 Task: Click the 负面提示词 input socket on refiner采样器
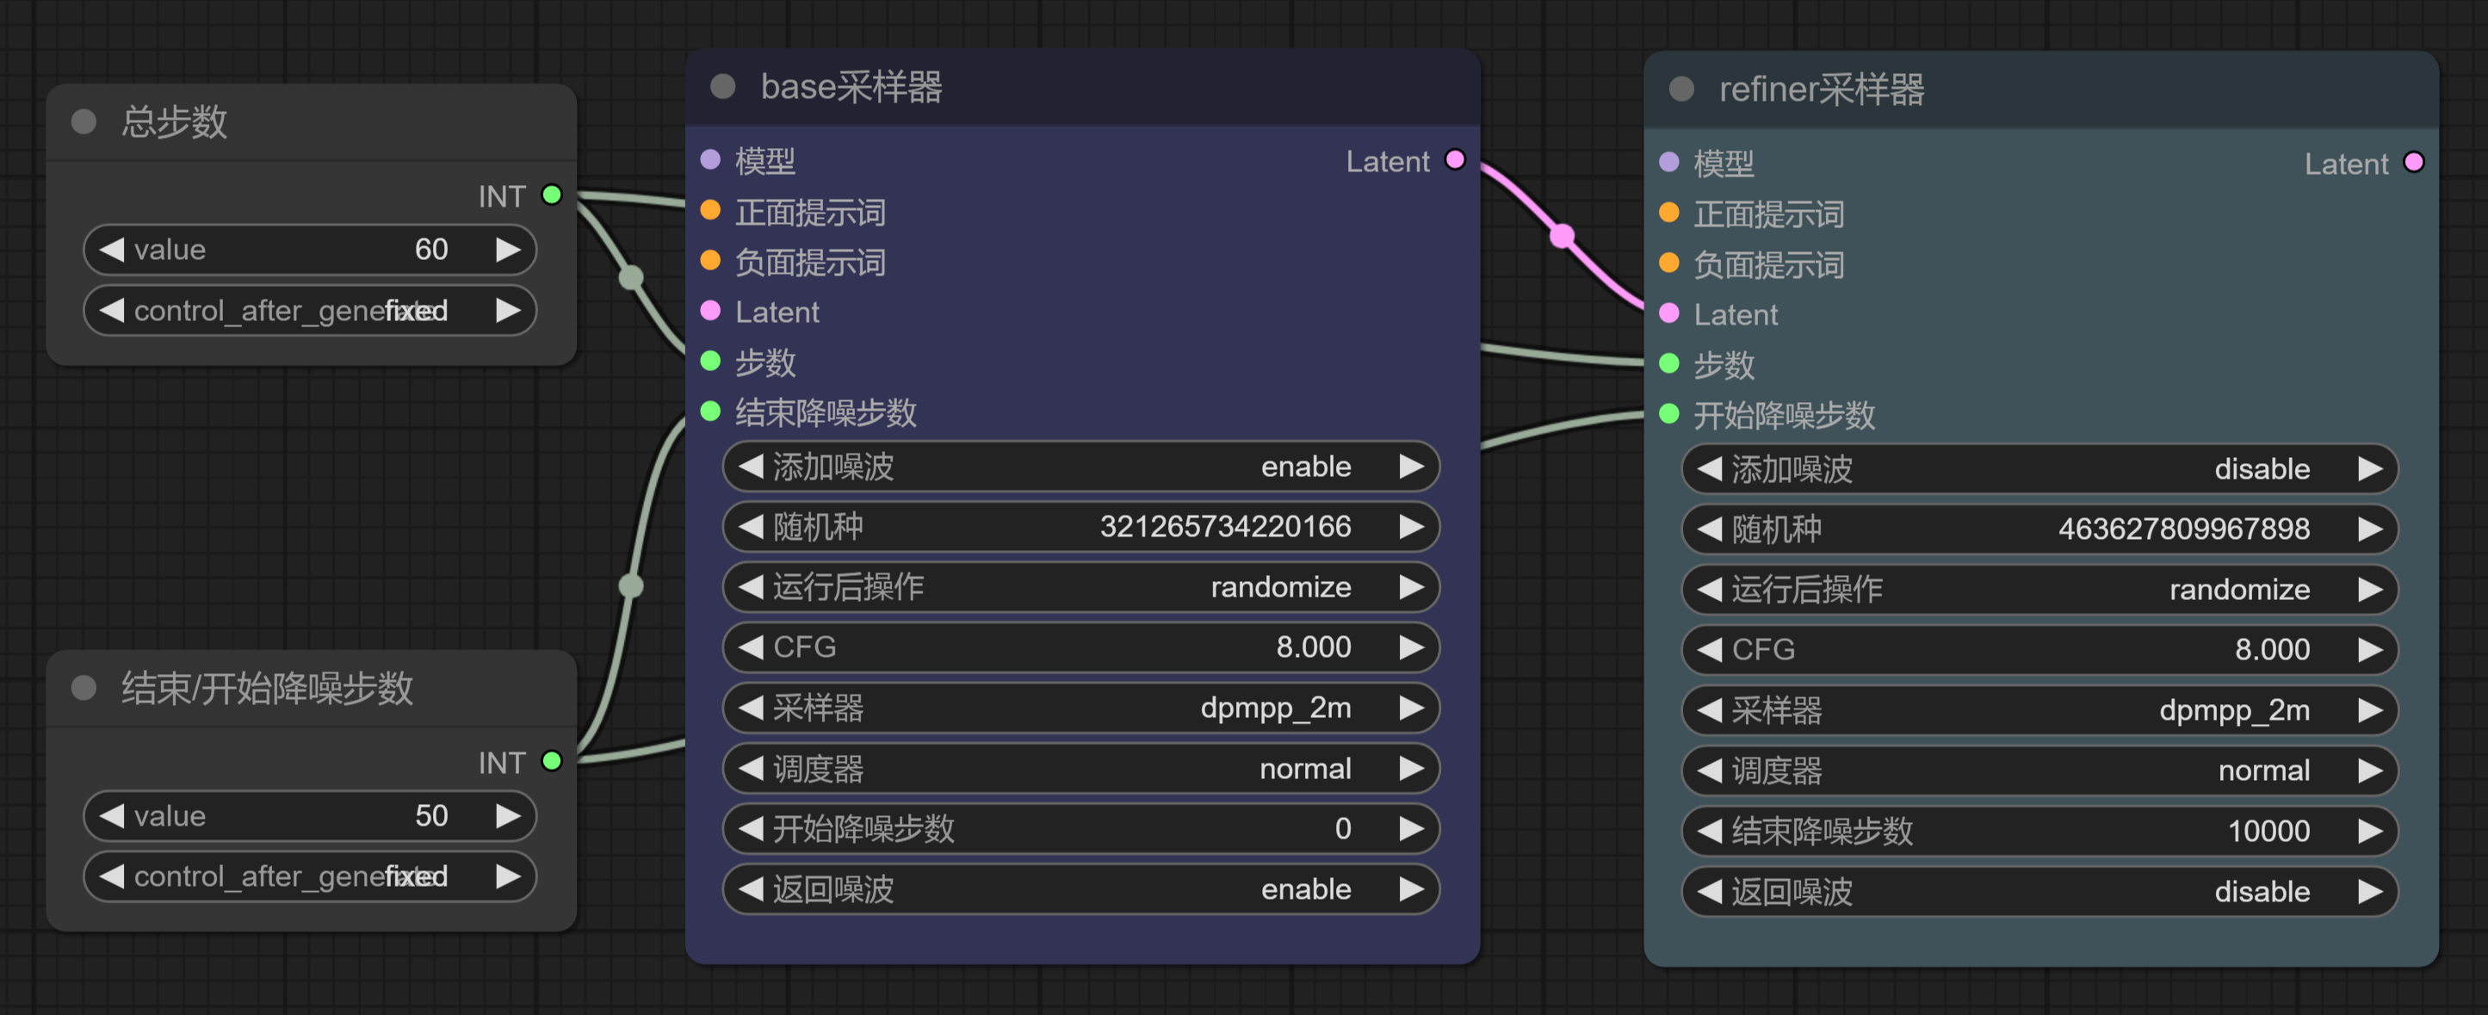coord(1669,263)
